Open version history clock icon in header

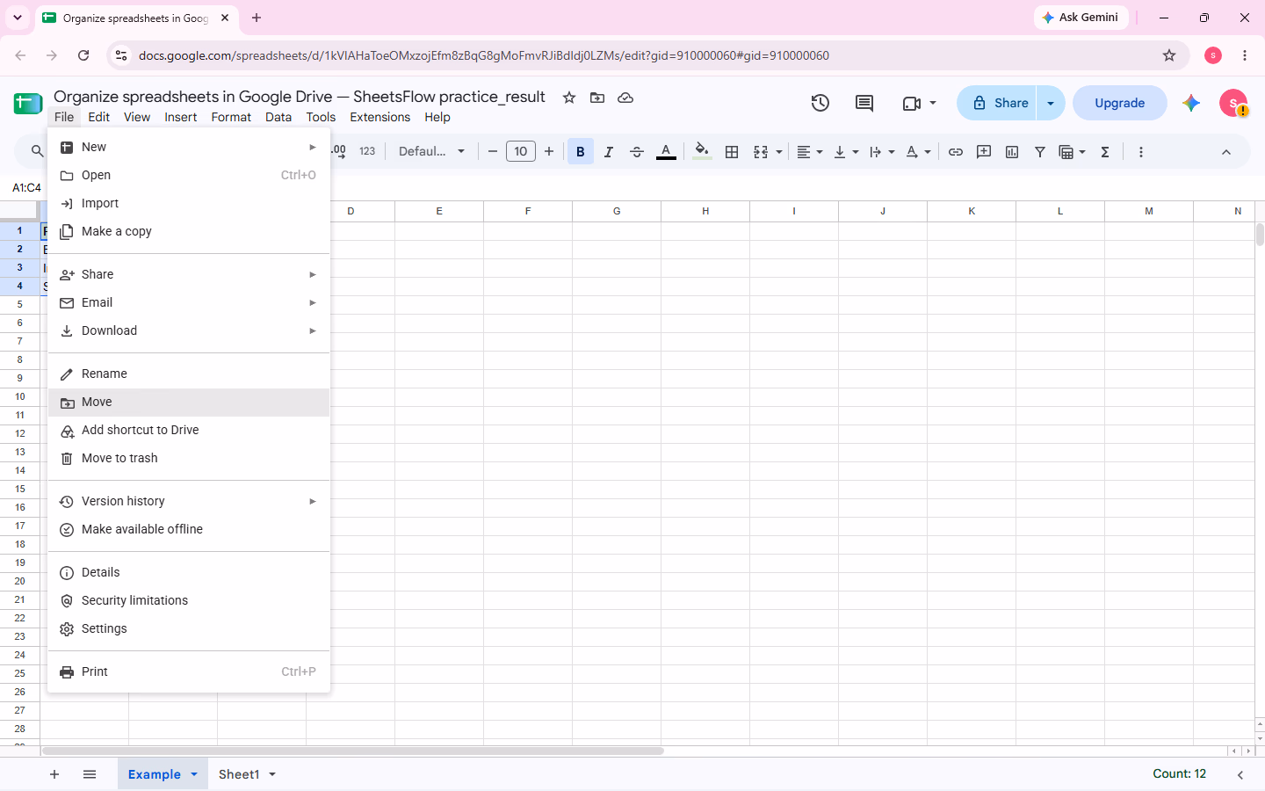tap(820, 103)
